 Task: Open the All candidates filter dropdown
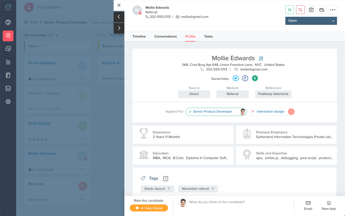click(41, 35)
